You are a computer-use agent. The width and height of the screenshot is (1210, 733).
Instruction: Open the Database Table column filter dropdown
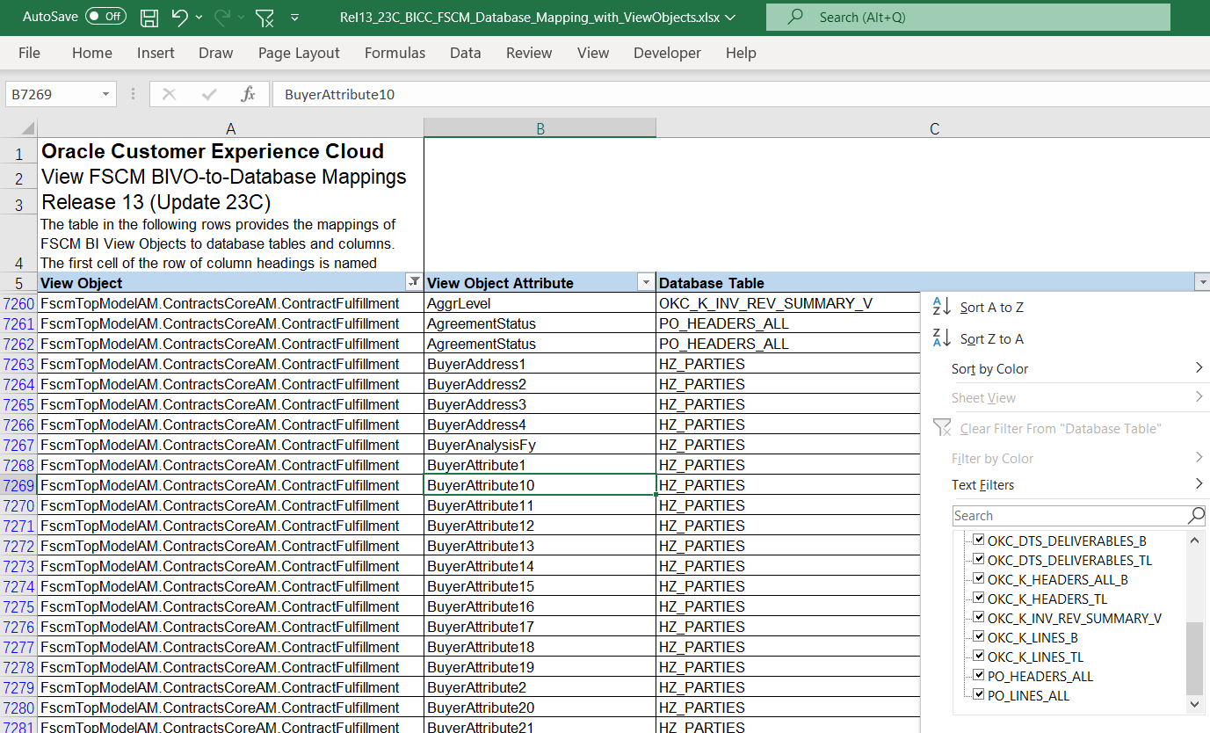click(x=1202, y=282)
